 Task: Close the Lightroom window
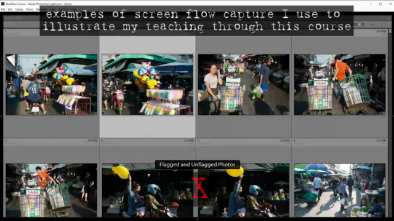[390, 4]
